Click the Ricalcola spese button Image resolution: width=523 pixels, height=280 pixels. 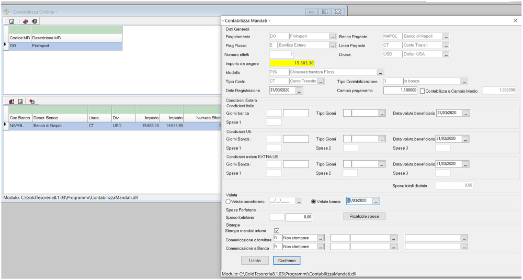364,216
